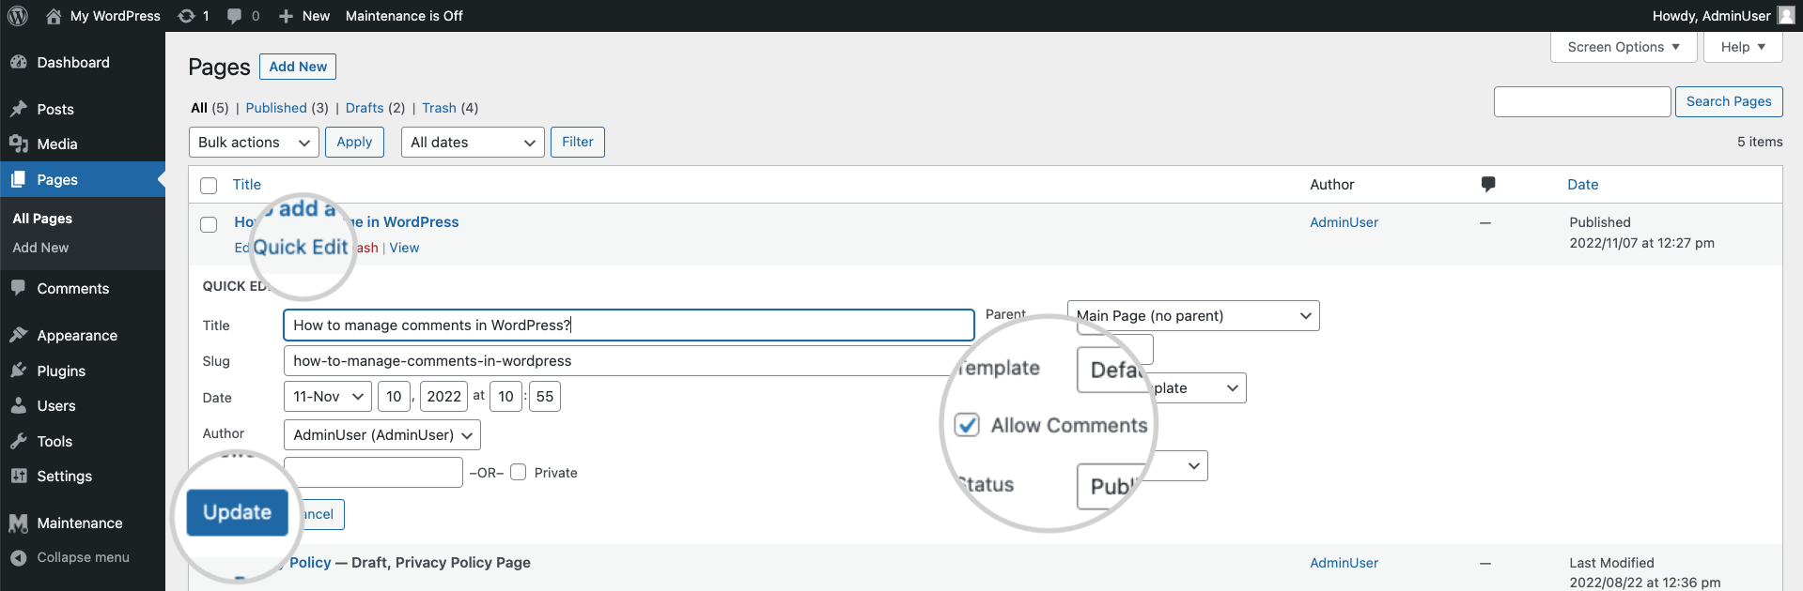
Task: Expand the Help panel
Action: click(x=1743, y=47)
